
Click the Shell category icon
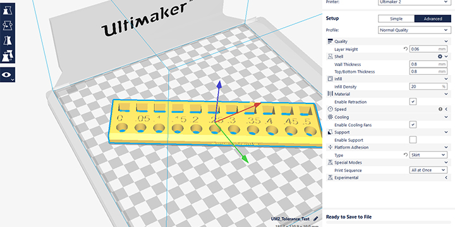[330, 57]
